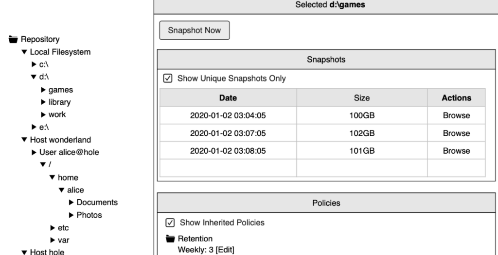This screenshot has width=498, height=255.
Task: Sort snapshots by Date column header
Action: pos(228,97)
